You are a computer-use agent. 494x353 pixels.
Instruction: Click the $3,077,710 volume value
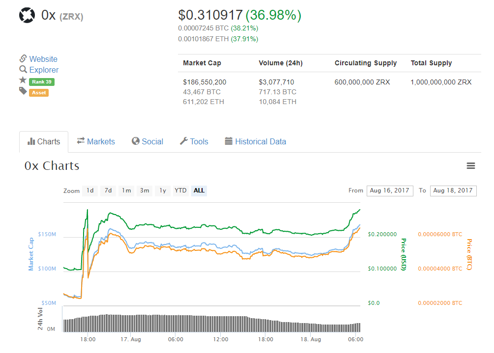[276, 82]
